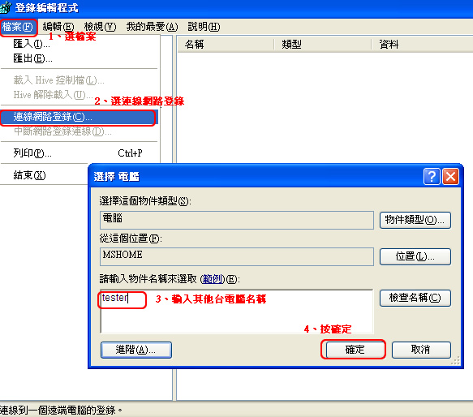Confirm with the 確定 button
Image resolution: width=473 pixels, height=417 pixels.
click(x=355, y=350)
